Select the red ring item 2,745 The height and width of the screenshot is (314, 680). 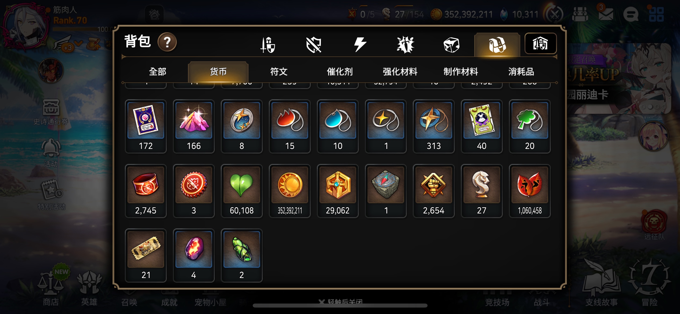coord(146,191)
